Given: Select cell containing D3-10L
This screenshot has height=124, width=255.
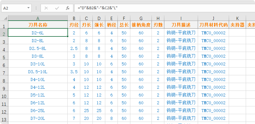Looking at the screenshot, I should click(38, 64).
